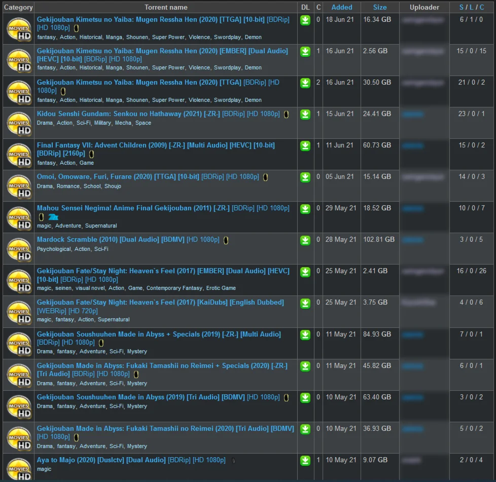Image resolution: width=496 pixels, height=482 pixels.
Task: Open Aya to Majo (2020) torrent page
Action: 131,460
